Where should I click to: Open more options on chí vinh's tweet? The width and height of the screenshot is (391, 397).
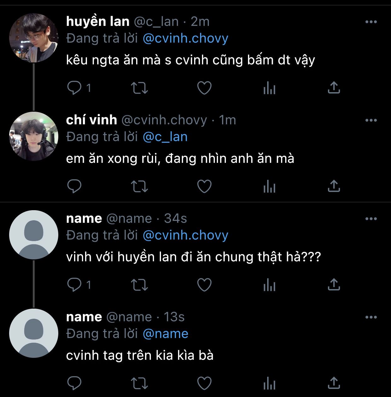pos(371,120)
